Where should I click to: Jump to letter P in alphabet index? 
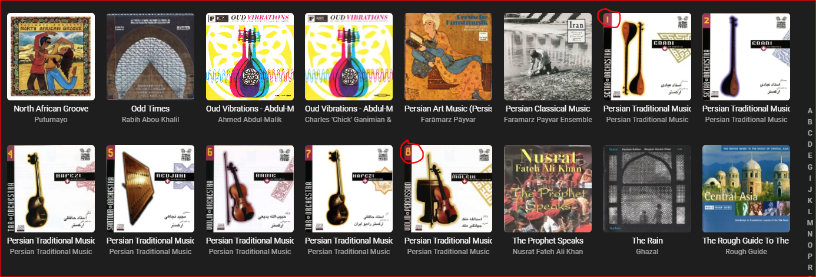coord(810,256)
